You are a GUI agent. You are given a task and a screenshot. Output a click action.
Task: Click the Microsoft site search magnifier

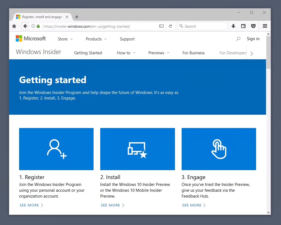click(238, 39)
